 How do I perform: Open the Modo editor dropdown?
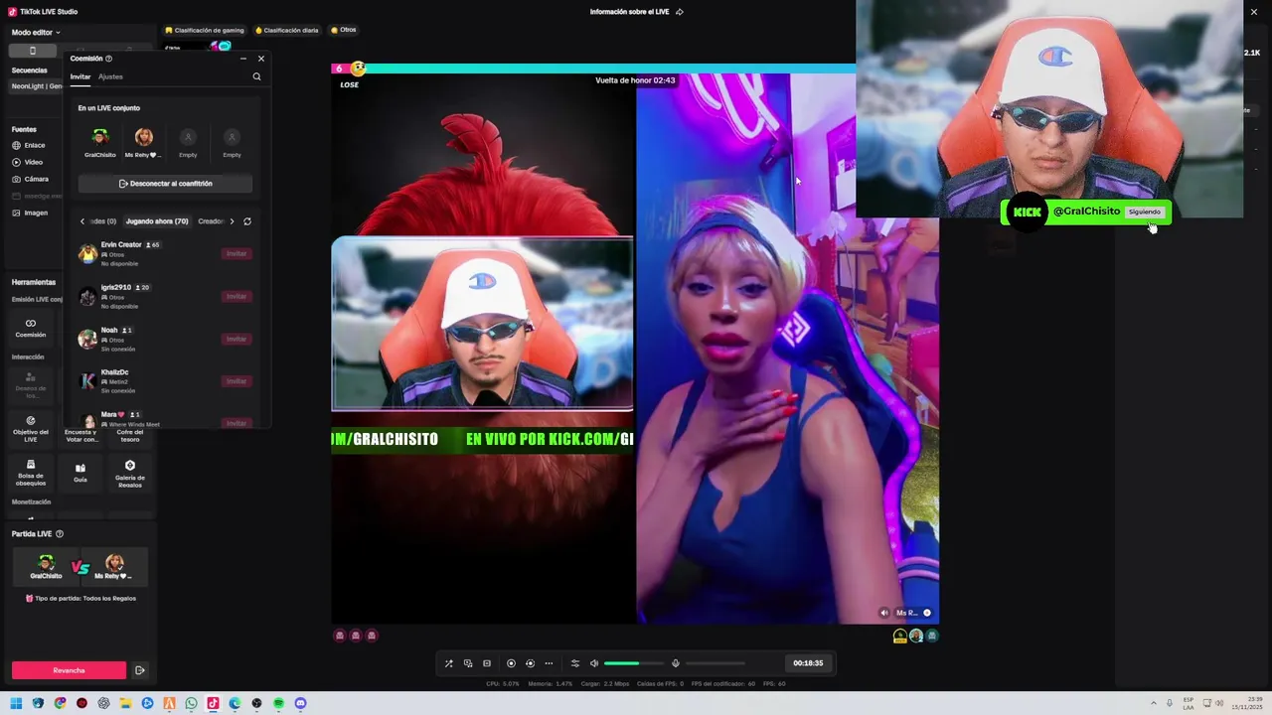(36, 33)
